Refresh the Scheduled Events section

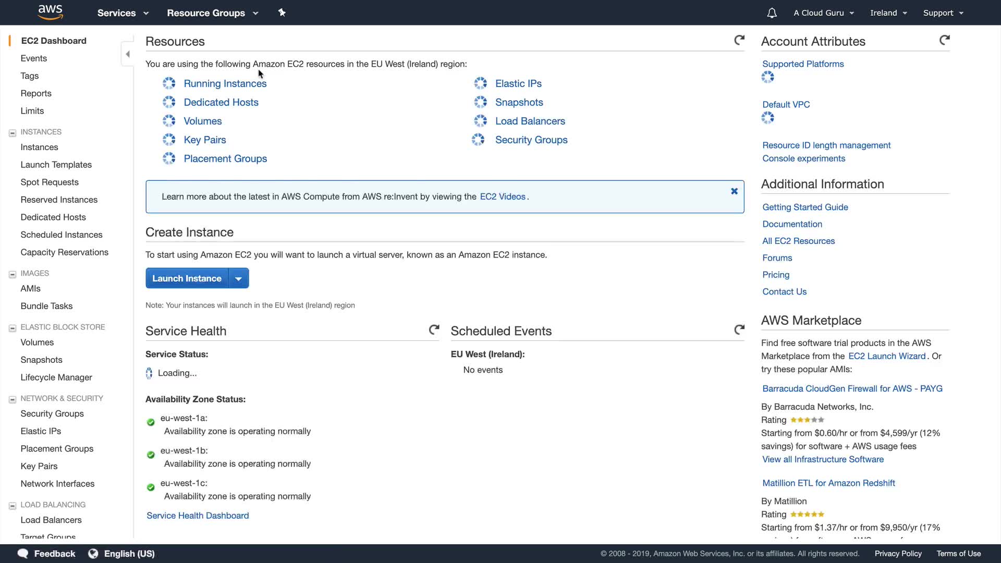coord(739,329)
